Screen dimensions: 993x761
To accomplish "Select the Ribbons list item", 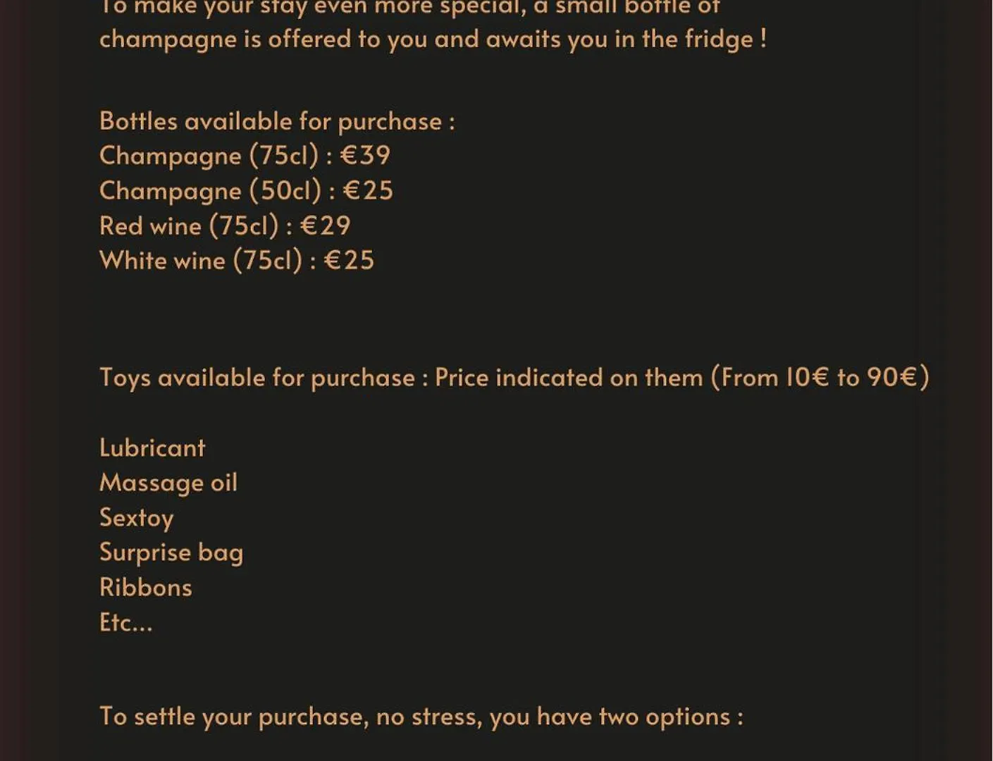I will point(146,588).
